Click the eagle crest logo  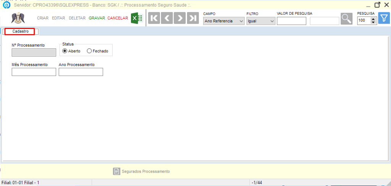click(18, 18)
